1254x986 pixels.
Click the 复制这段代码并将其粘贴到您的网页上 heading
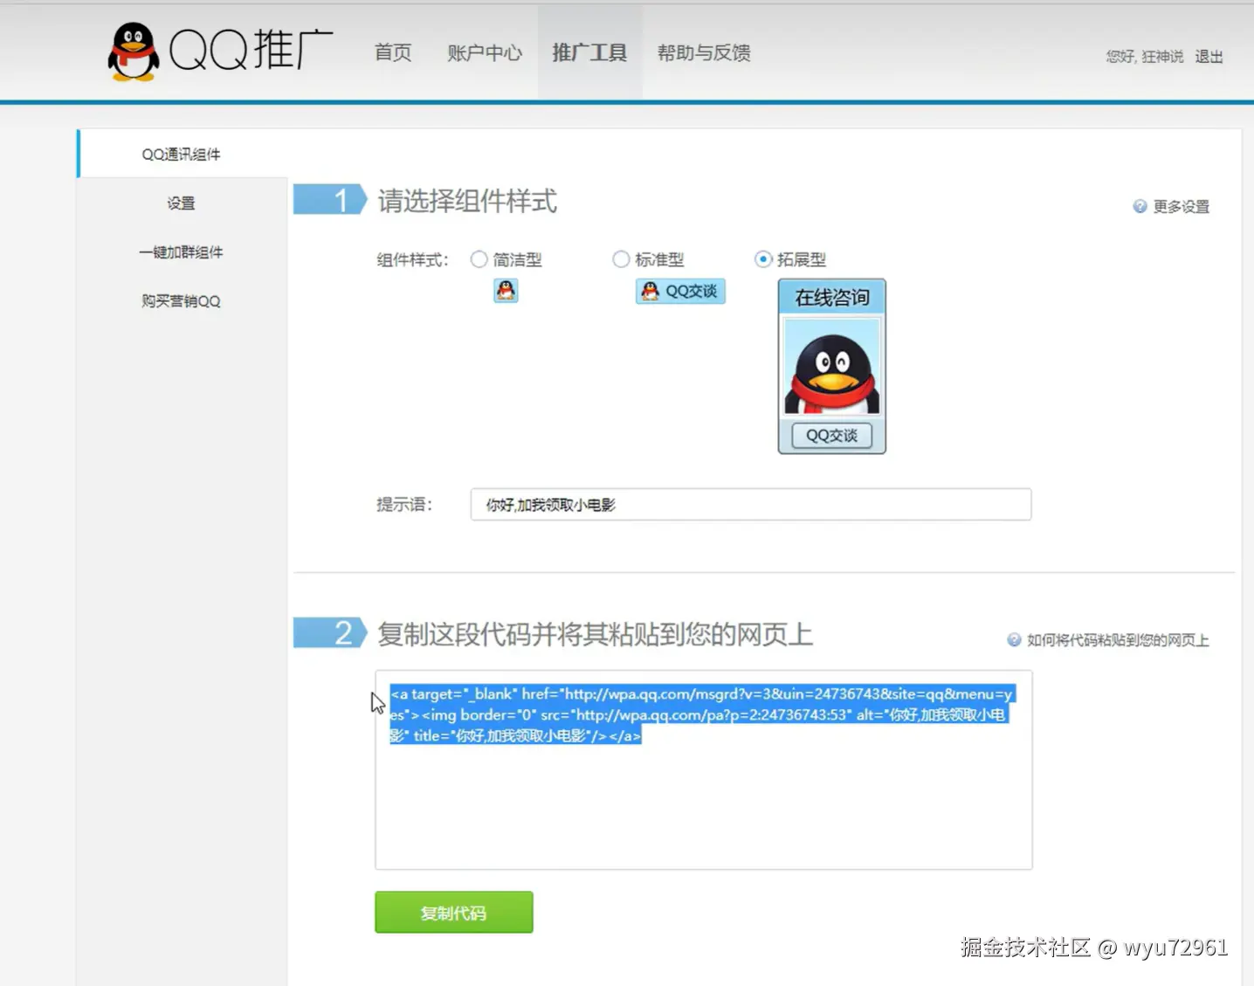pos(595,634)
